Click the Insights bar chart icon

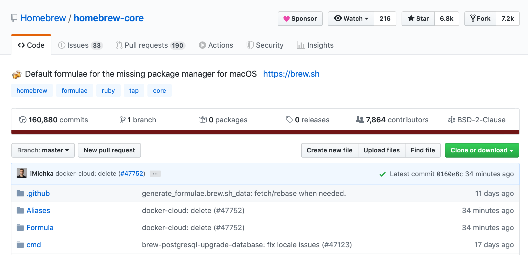pyautogui.click(x=301, y=45)
